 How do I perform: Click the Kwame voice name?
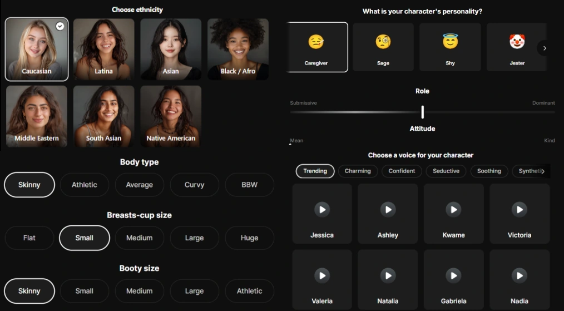pos(453,235)
